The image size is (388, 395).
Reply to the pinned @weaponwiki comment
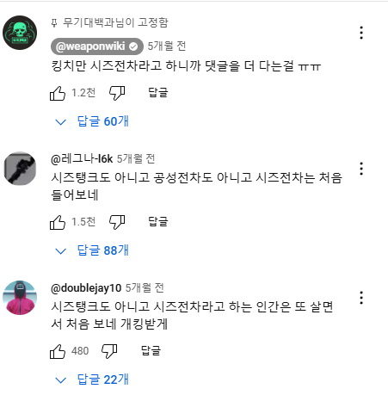click(x=158, y=93)
